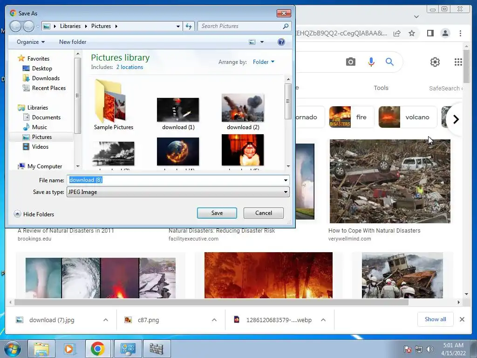Launch Windows Media Player from taskbar
This screenshot has width=477, height=358.
69,349
